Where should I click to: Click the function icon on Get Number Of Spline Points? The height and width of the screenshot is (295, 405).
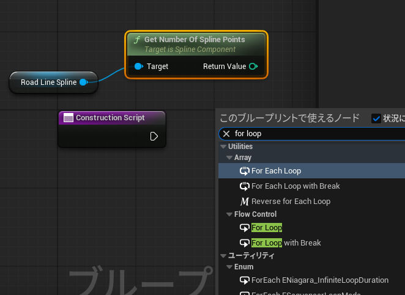137,40
